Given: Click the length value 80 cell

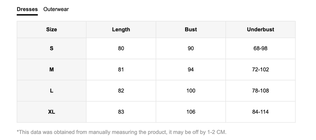Looking at the screenshot, I should [x=121, y=48].
